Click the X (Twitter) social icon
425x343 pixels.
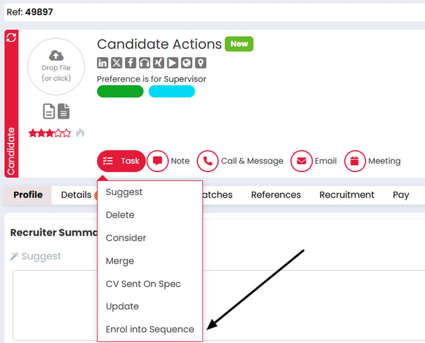point(117,63)
